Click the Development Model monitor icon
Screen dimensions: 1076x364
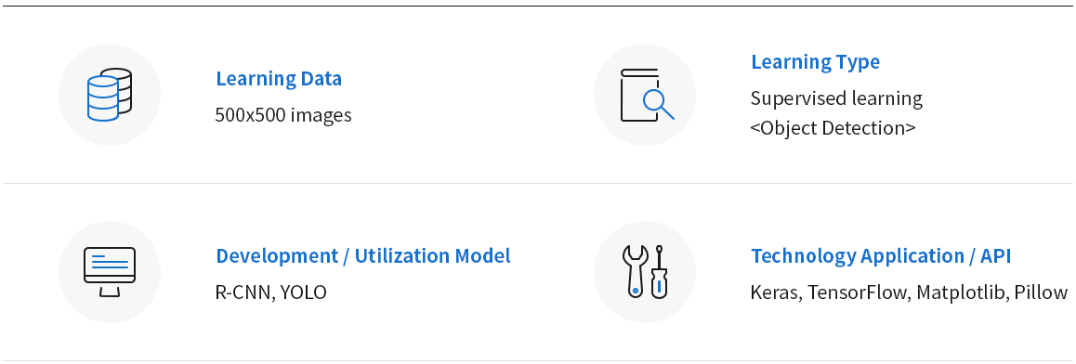pos(109,272)
